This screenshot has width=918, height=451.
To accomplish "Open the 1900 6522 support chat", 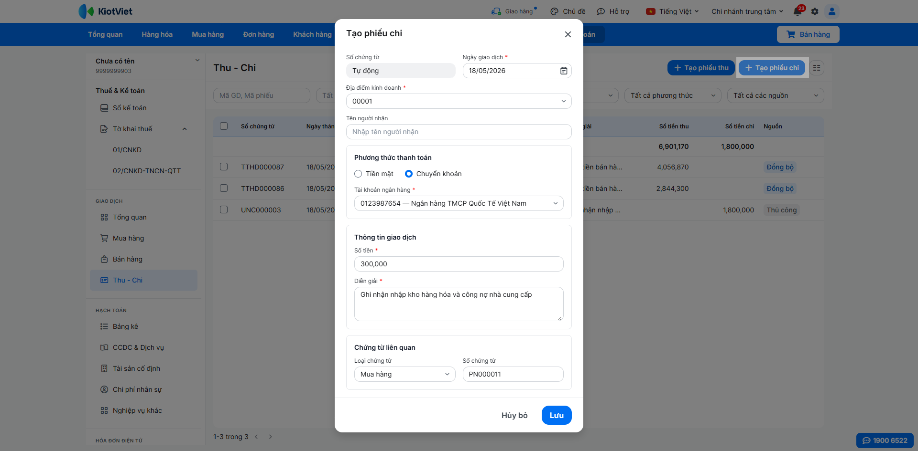I will pos(885,441).
